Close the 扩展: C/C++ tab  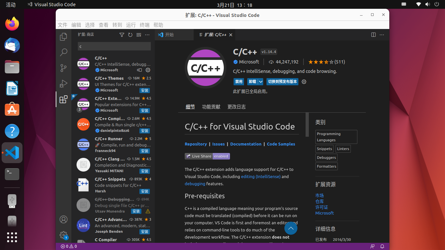[x=231, y=35]
